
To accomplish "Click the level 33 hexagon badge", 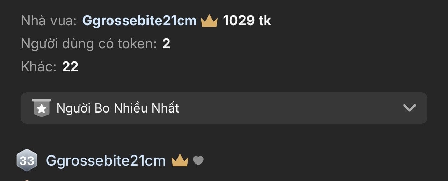I will pyautogui.click(x=27, y=160).
